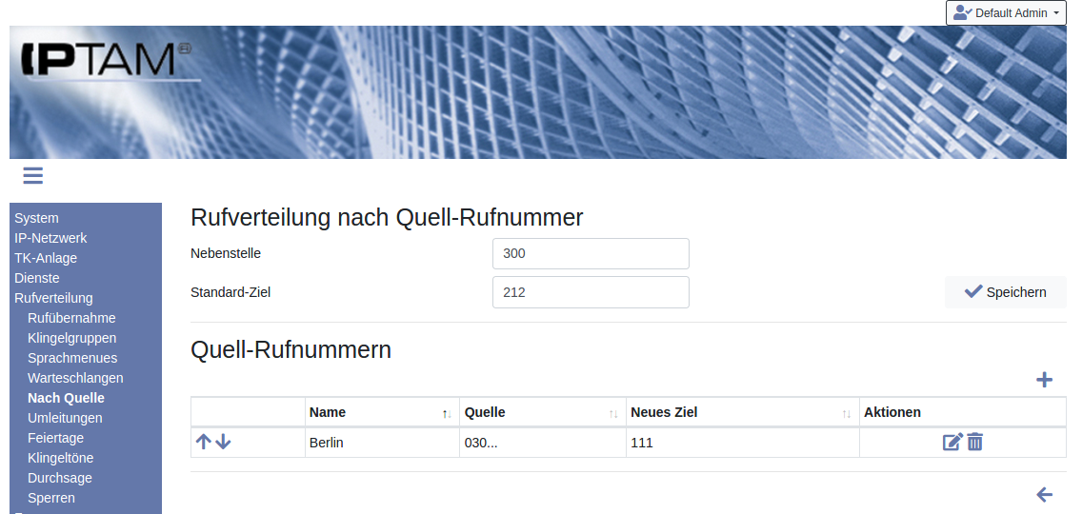The width and height of the screenshot is (1082, 514).
Task: Open Sprachmenues from the sidebar
Action: click(x=72, y=358)
